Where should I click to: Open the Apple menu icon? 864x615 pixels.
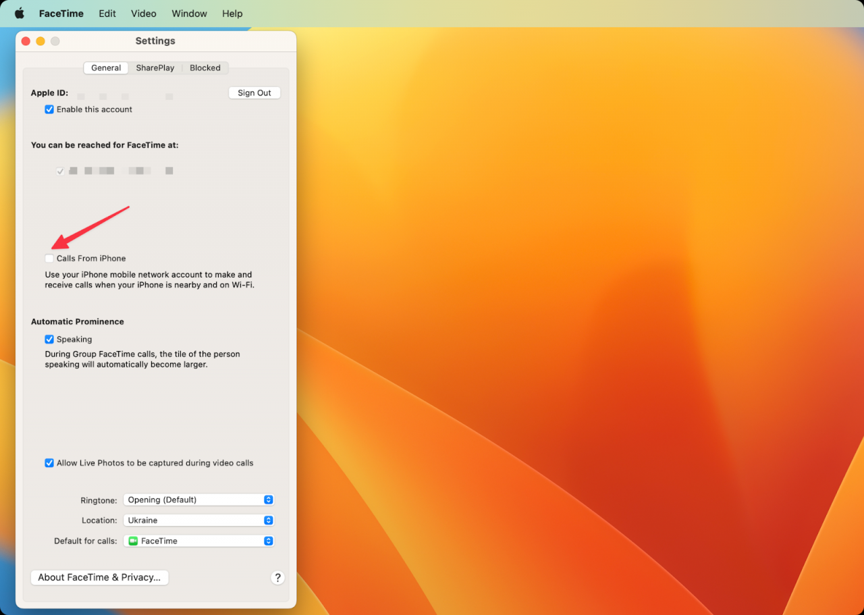tap(20, 14)
